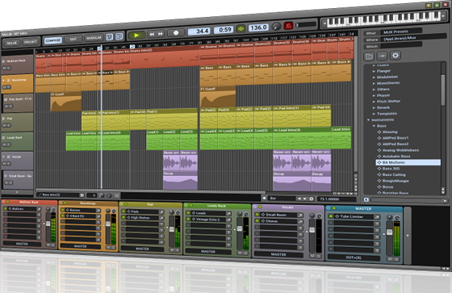This screenshot has height=293, width=452.
Task: Switch to the MODULAR tab
Action: [x=94, y=38]
